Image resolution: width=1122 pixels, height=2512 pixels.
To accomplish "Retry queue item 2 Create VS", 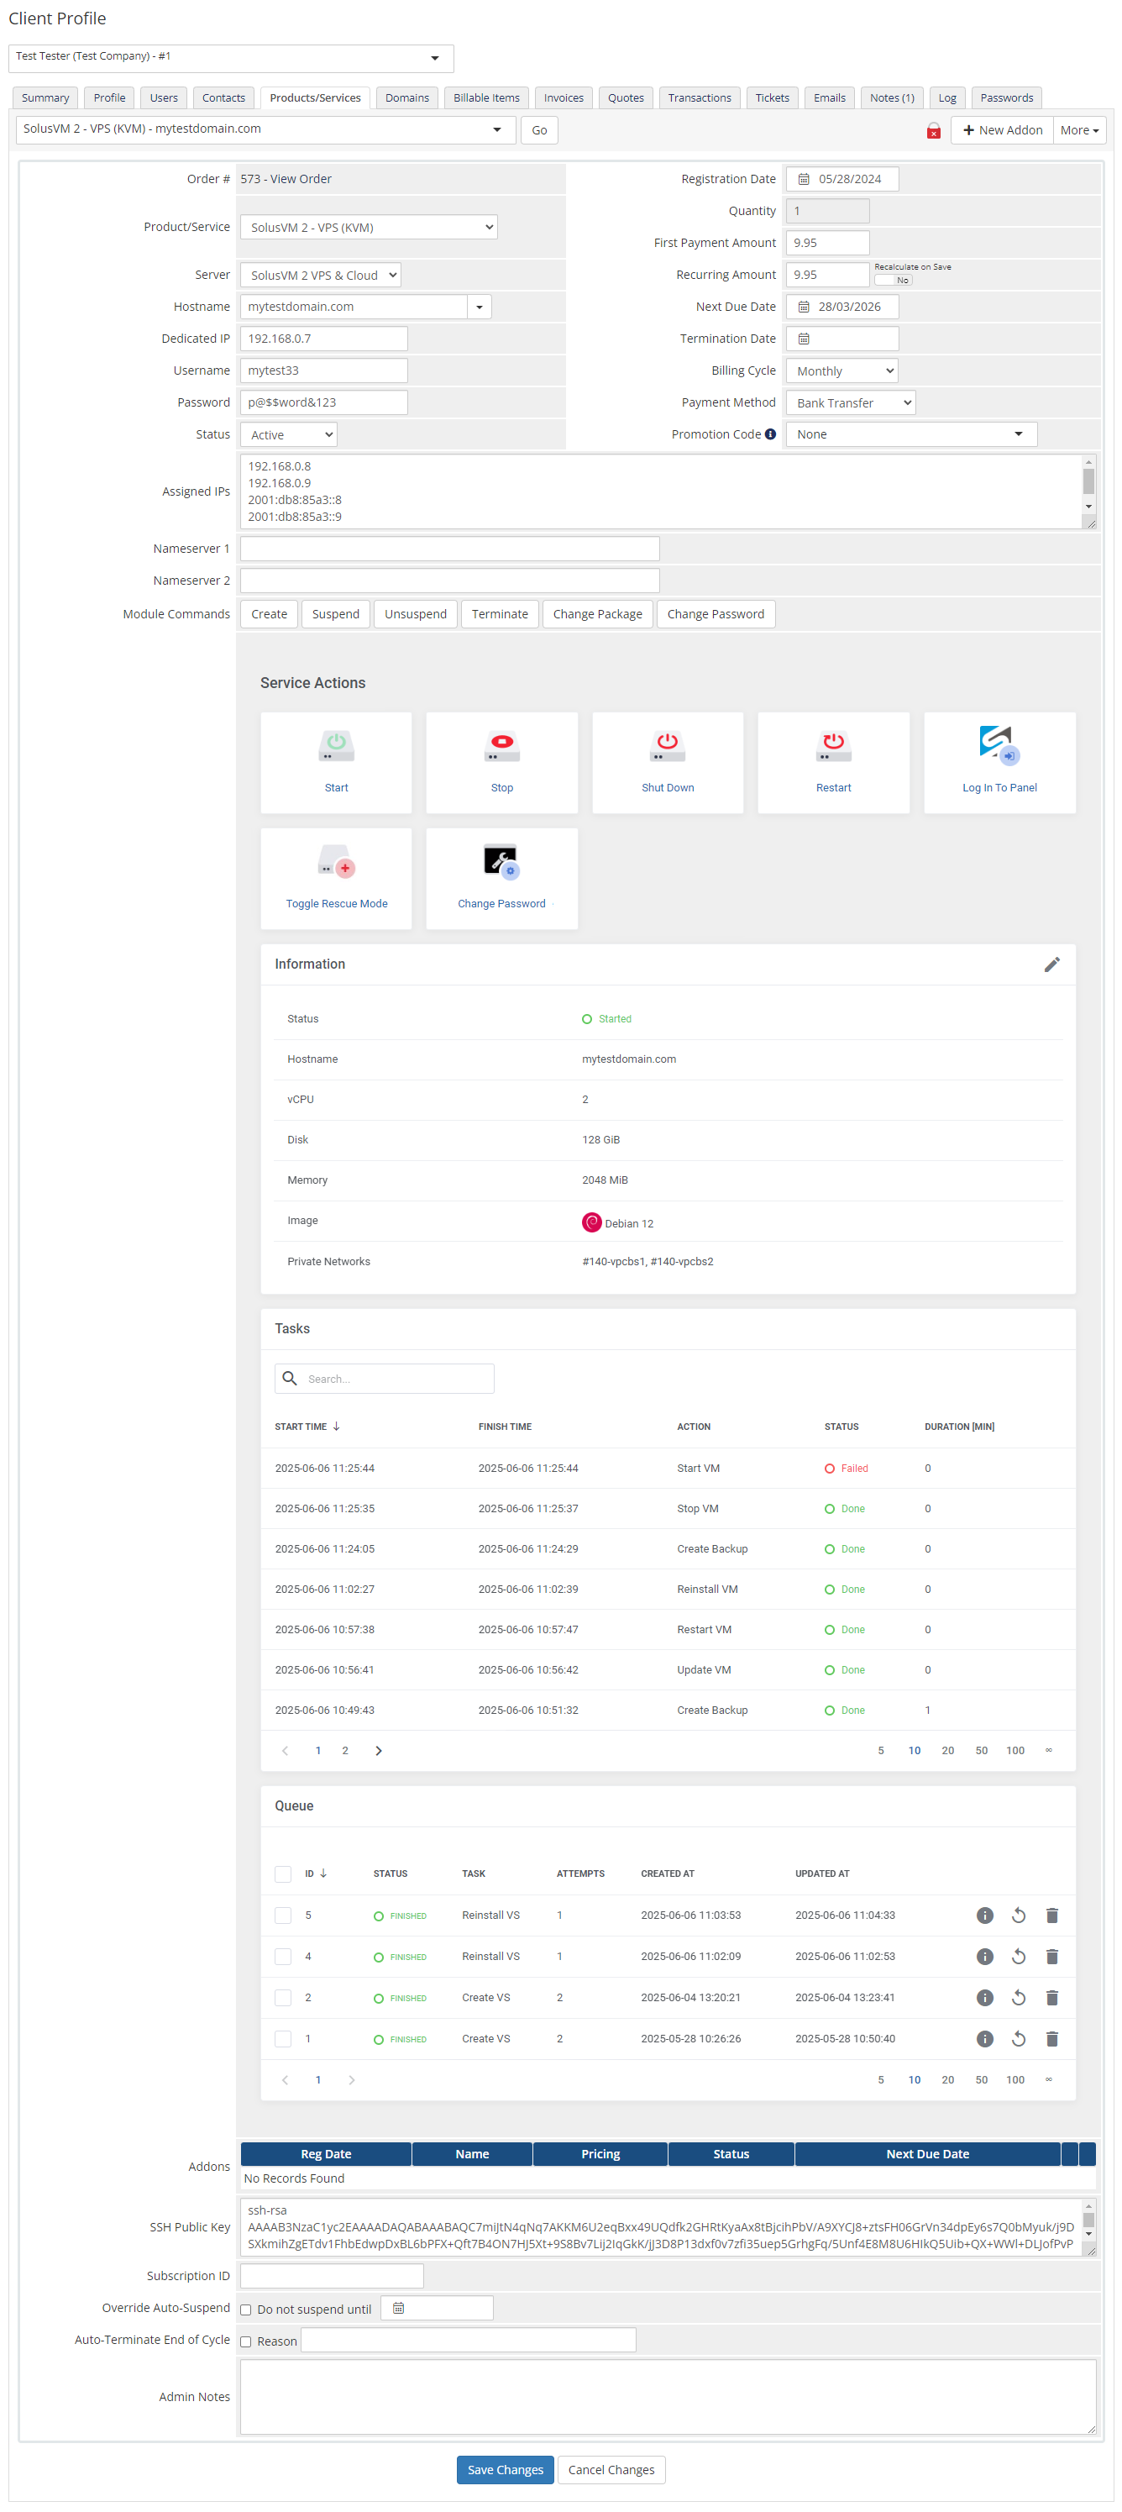I will pyautogui.click(x=1018, y=1997).
